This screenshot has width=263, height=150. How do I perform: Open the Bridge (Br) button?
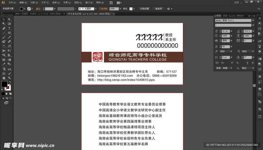111,3
